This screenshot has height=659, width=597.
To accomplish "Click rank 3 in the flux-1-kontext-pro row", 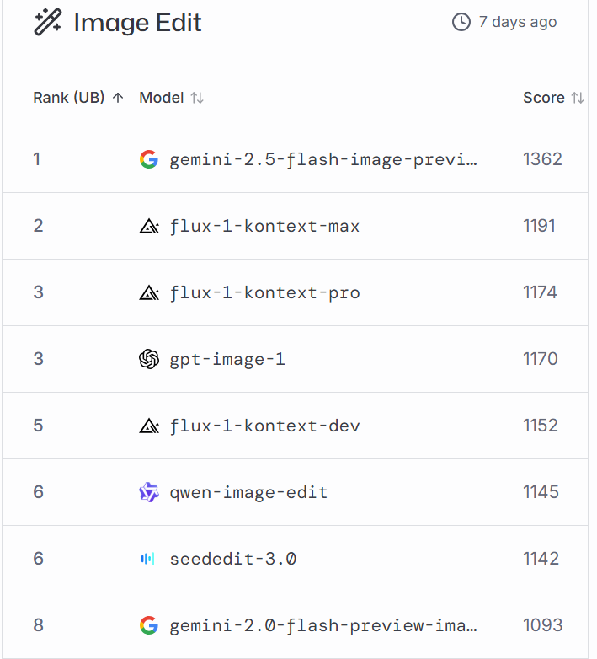I will 38,292.
